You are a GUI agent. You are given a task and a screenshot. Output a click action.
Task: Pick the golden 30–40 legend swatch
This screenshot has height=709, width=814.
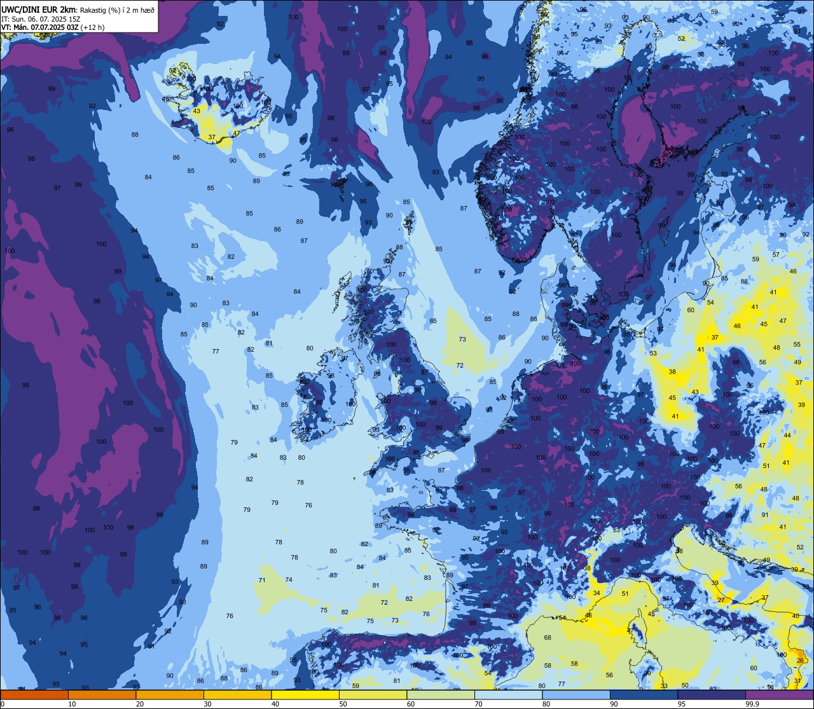click(237, 694)
